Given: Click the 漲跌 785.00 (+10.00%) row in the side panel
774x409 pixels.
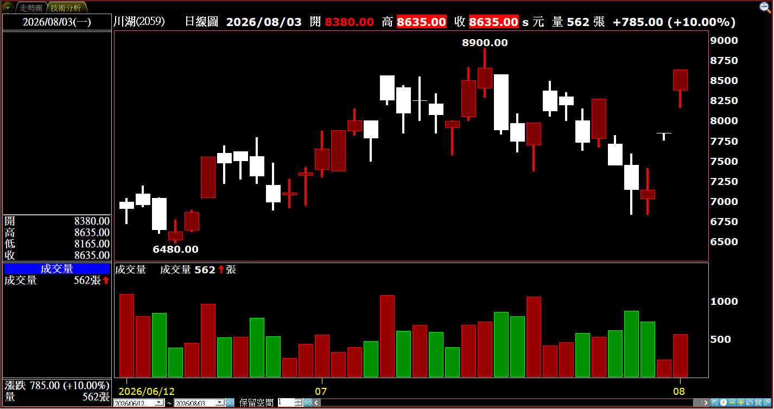Looking at the screenshot, I should tap(57, 386).
